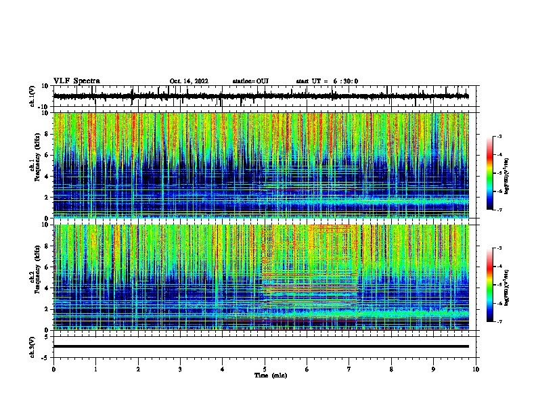Click time axis tick label "6"
The width and height of the screenshot is (536, 414).
coord(307,369)
